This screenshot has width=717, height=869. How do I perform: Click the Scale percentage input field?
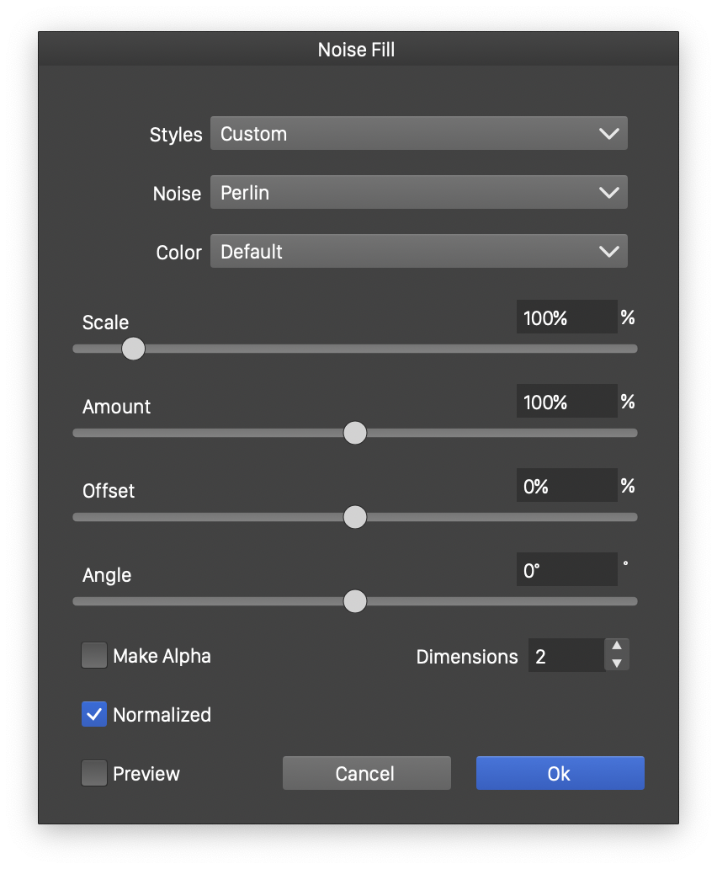566,318
